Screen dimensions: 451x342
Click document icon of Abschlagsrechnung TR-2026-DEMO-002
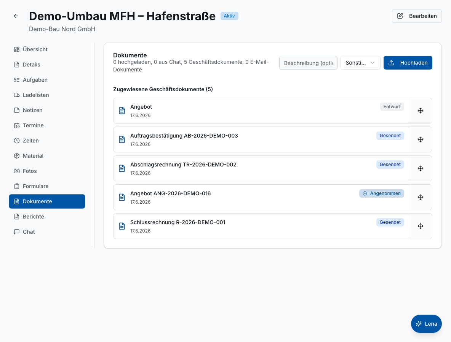[122, 168]
